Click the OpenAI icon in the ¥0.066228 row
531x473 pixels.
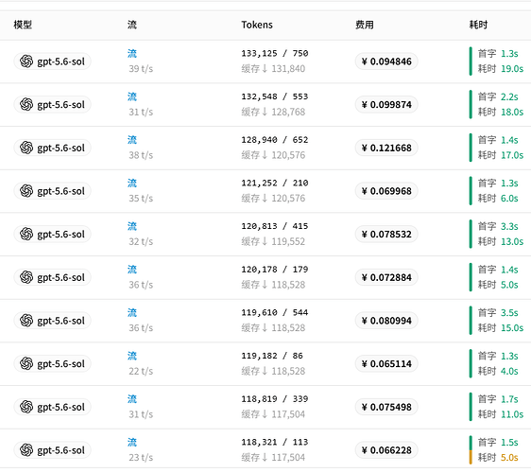pos(26,450)
